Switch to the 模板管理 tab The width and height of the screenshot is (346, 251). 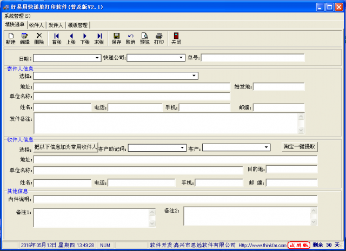click(x=78, y=25)
